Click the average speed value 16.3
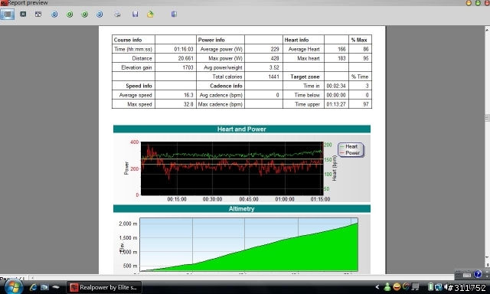490x294 pixels. [188, 95]
